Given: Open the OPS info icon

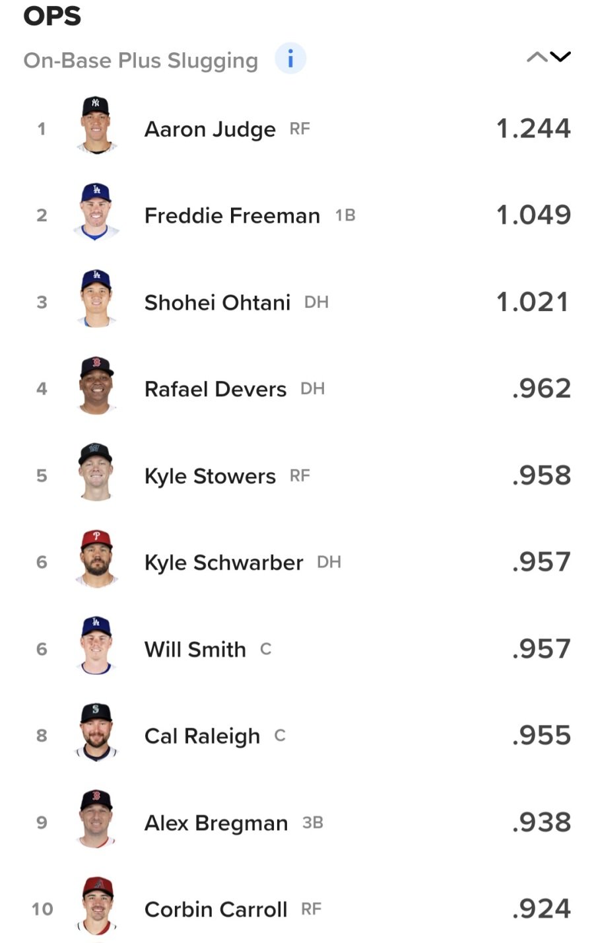Looking at the screenshot, I should pos(290,59).
